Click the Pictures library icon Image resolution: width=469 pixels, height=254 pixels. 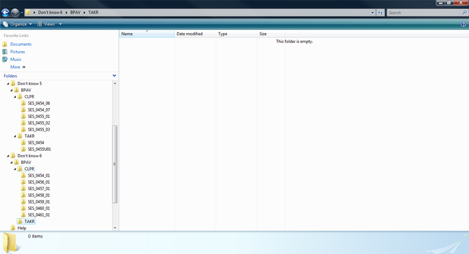pyautogui.click(x=5, y=52)
